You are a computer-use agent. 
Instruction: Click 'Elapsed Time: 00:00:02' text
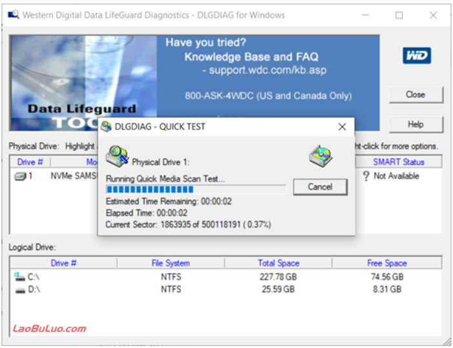click(147, 213)
